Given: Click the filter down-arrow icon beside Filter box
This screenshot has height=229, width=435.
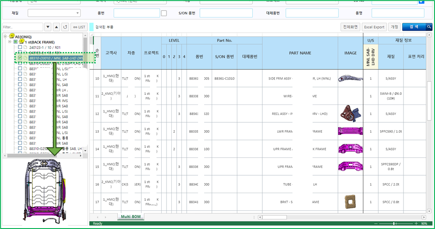Looking at the screenshot, I should coord(48,27).
